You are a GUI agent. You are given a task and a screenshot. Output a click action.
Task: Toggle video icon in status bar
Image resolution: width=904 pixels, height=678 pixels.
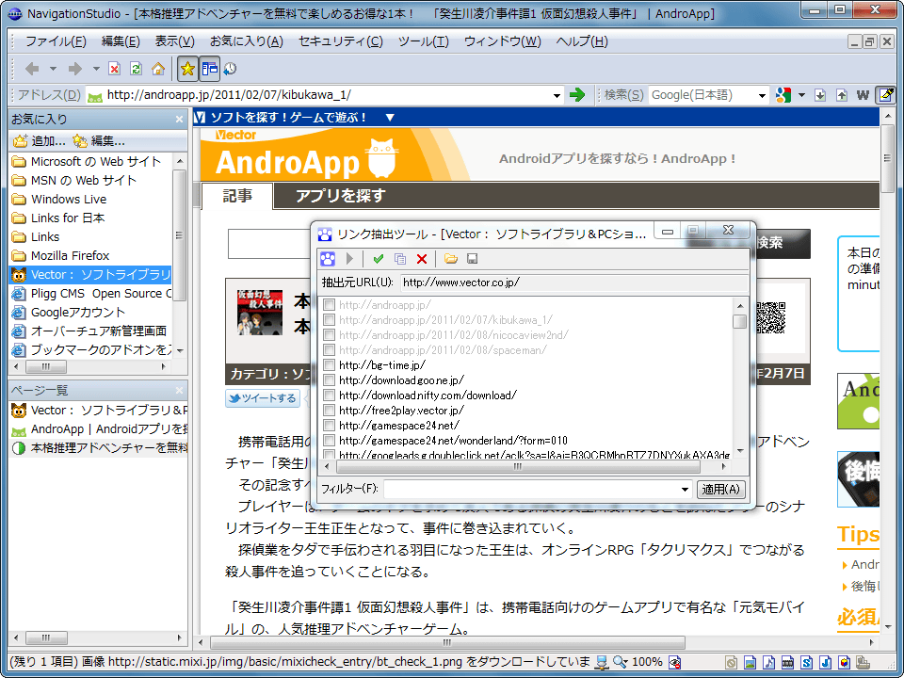pyautogui.click(x=787, y=662)
